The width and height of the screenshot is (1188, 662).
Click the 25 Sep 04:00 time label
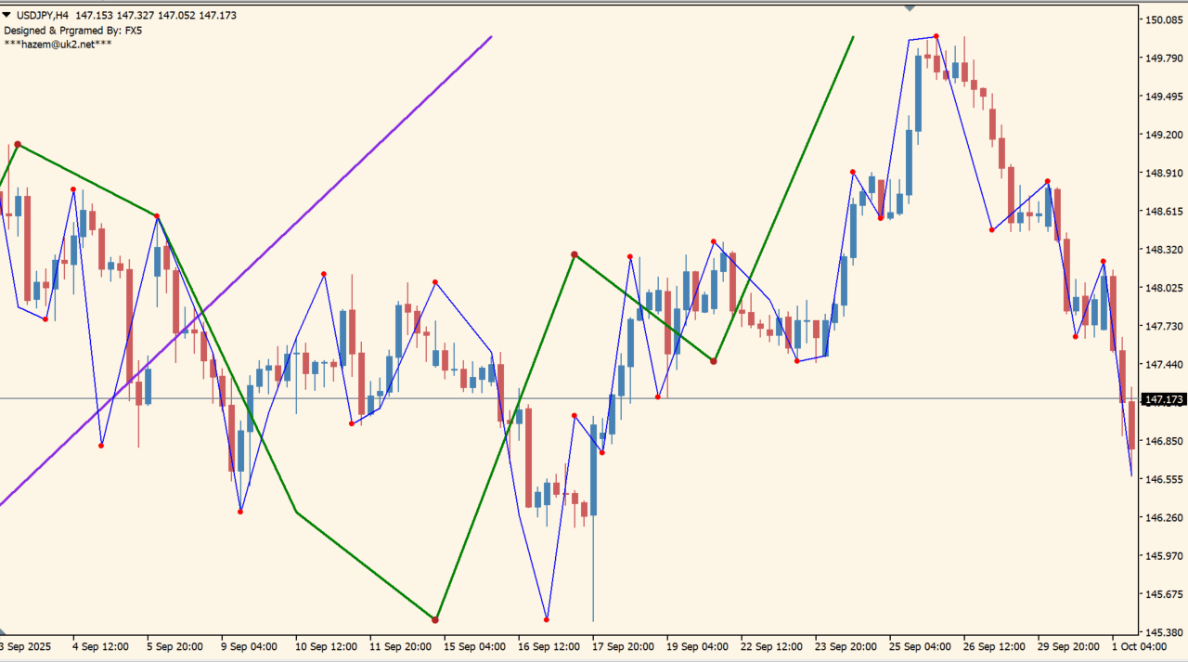click(x=920, y=645)
